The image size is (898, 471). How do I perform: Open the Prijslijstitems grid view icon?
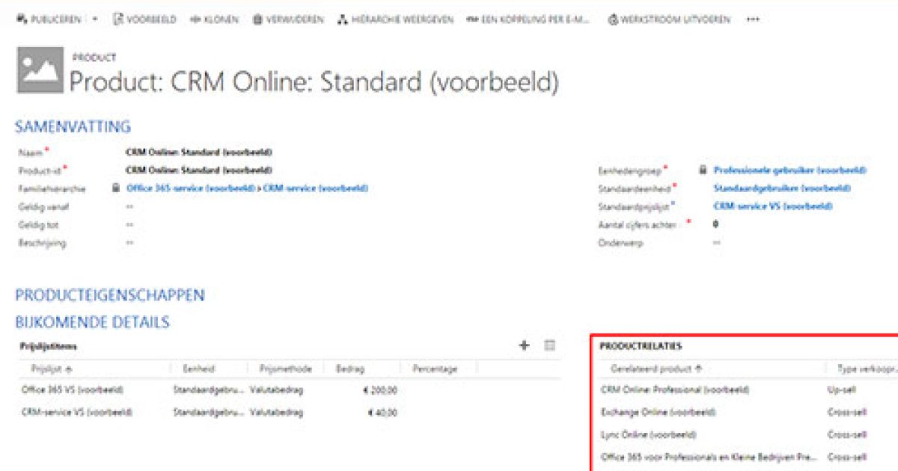click(550, 345)
